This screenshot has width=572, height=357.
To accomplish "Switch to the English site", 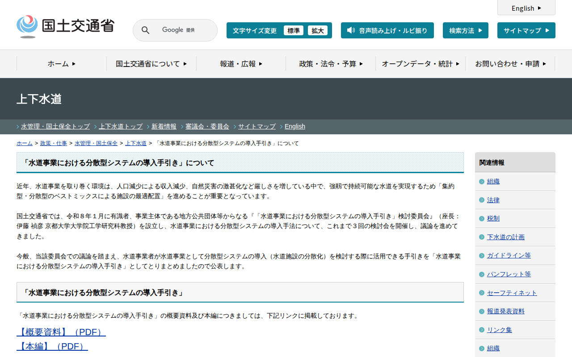I will [x=526, y=8].
